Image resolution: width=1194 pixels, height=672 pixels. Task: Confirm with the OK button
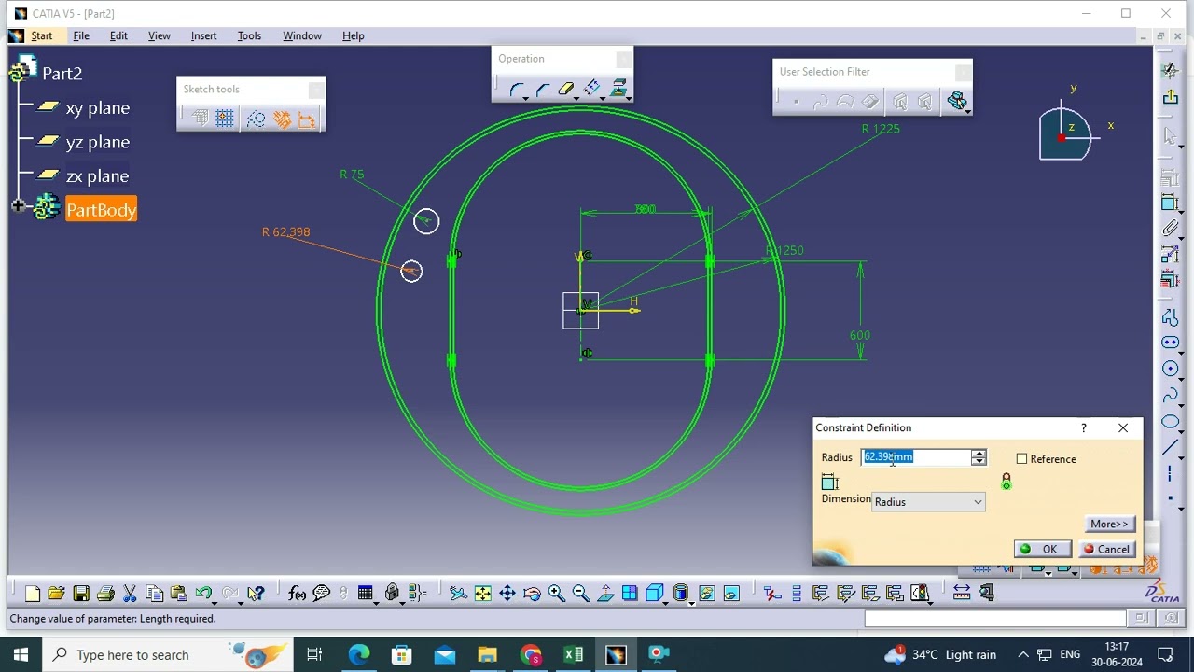(1042, 550)
